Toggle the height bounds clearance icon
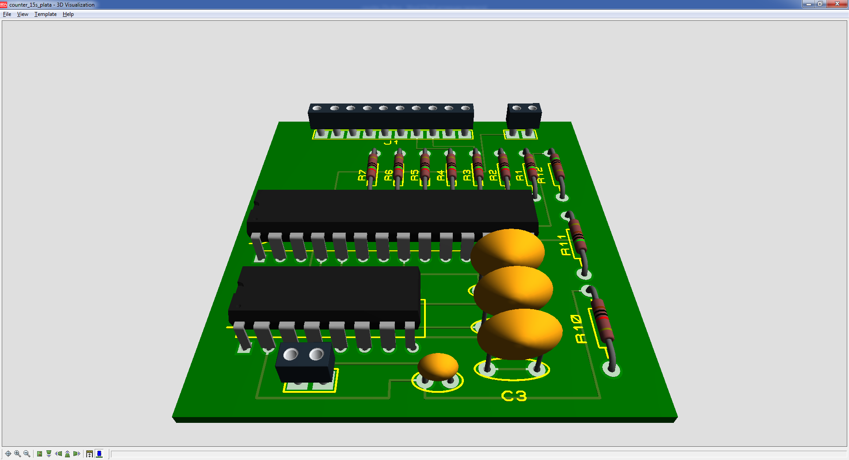This screenshot has height=460, width=849. click(89, 453)
